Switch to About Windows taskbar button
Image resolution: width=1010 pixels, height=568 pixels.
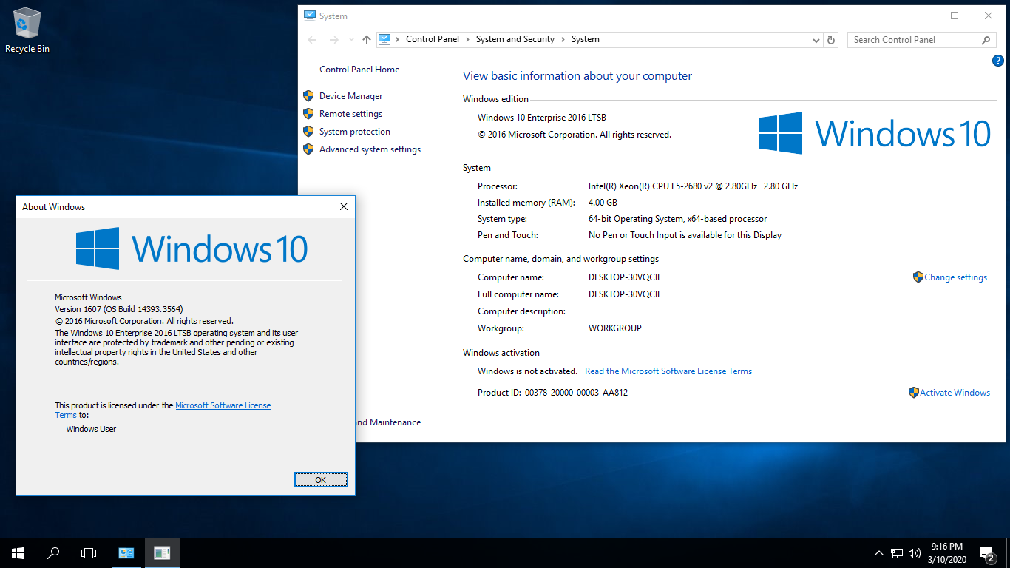[x=162, y=553]
